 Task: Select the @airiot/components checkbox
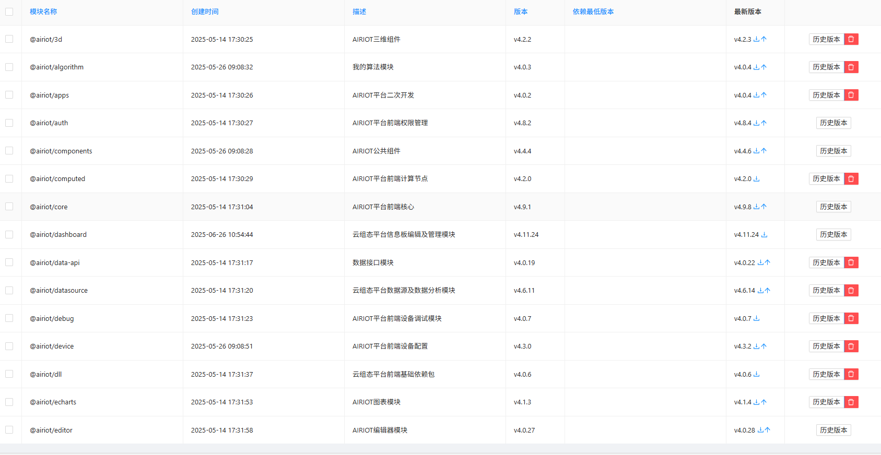[x=9, y=151]
